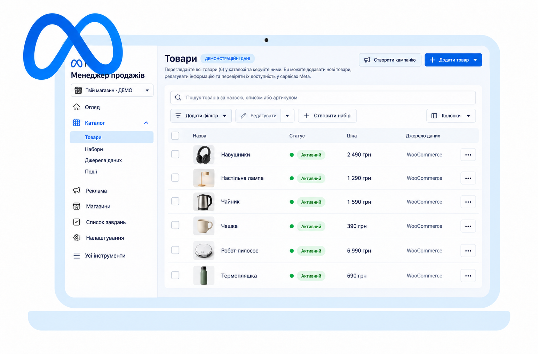Image resolution: width=538 pixels, height=354 pixels.
Task: Open the Додати фільтр dropdown
Action: point(201,116)
